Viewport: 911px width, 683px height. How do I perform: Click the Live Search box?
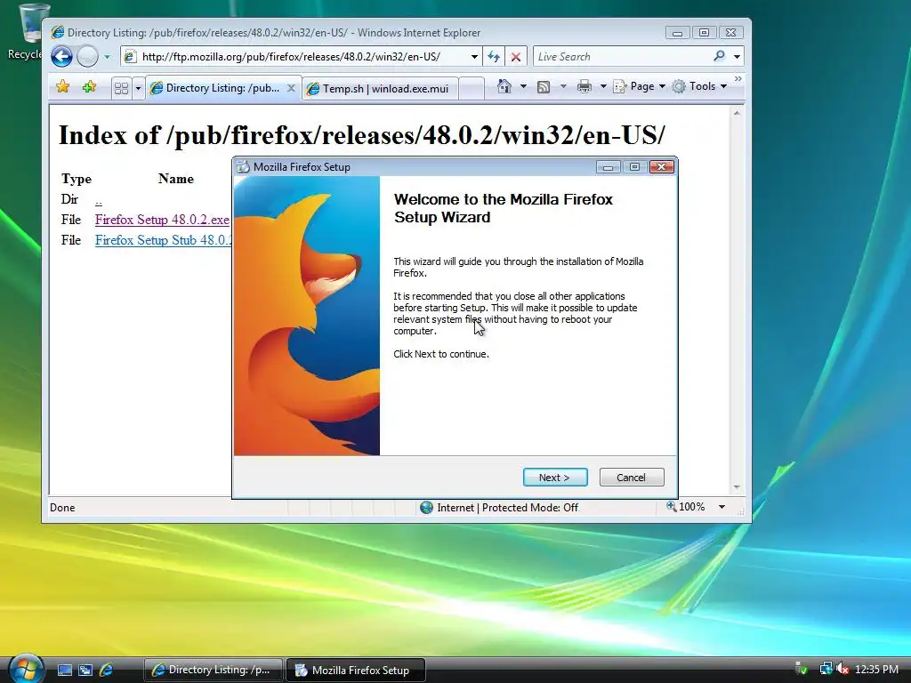[622, 56]
